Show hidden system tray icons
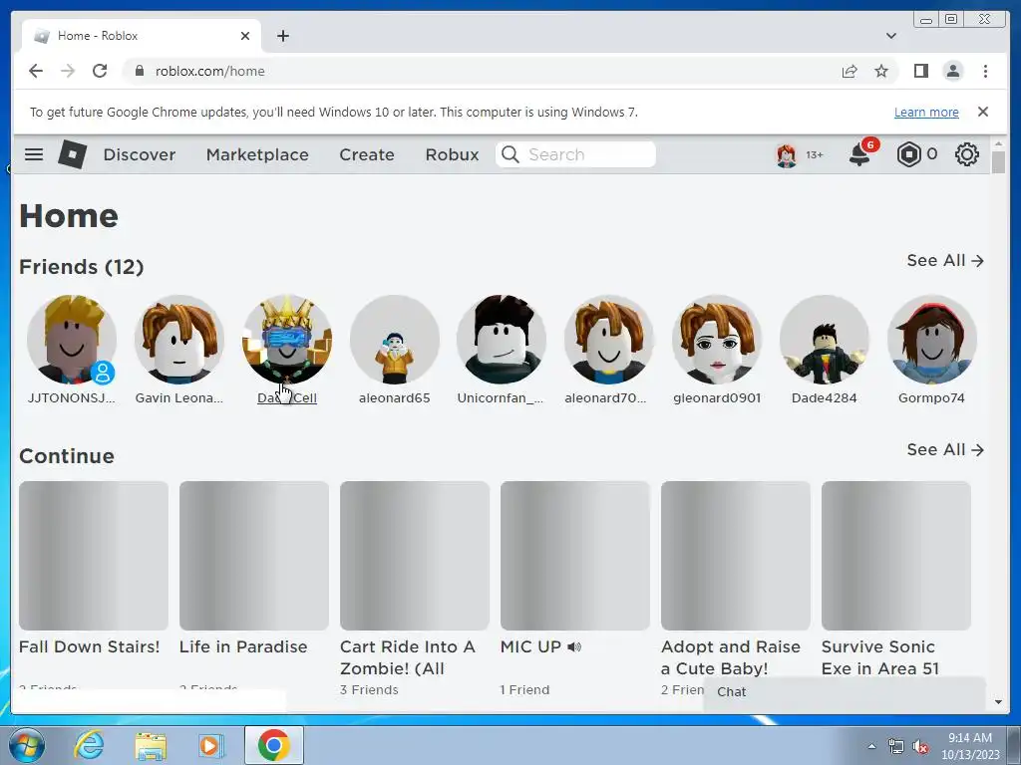1021x765 pixels. [871, 746]
